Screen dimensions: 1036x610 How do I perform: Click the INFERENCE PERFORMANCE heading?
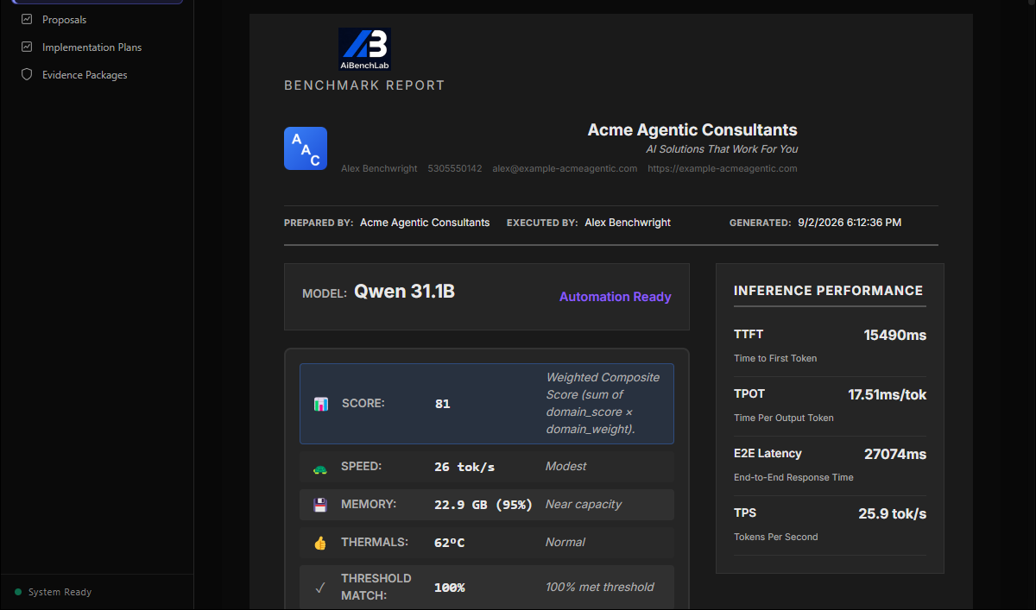828,291
